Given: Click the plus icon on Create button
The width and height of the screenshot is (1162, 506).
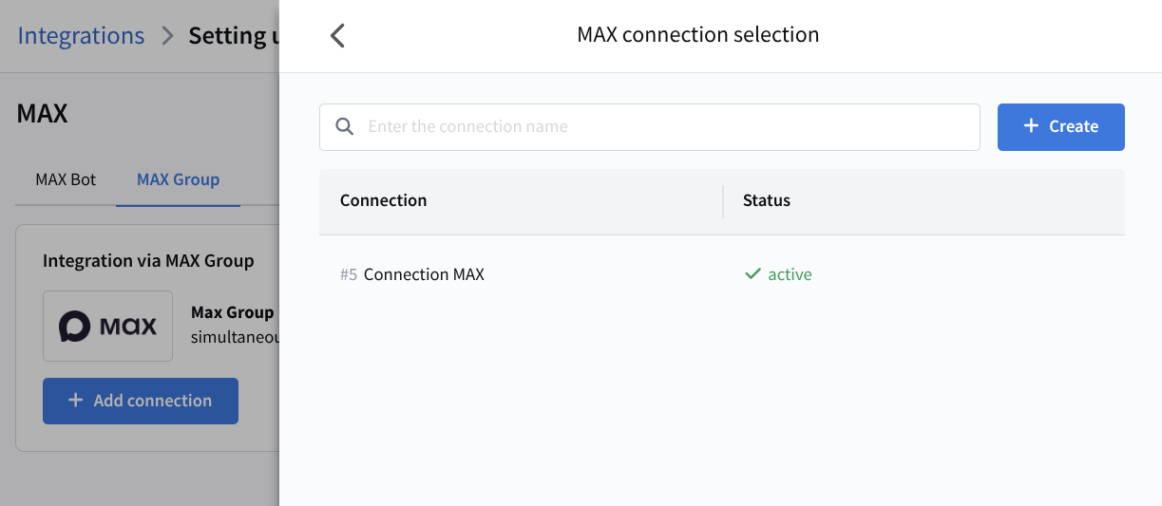Looking at the screenshot, I should pyautogui.click(x=1031, y=126).
